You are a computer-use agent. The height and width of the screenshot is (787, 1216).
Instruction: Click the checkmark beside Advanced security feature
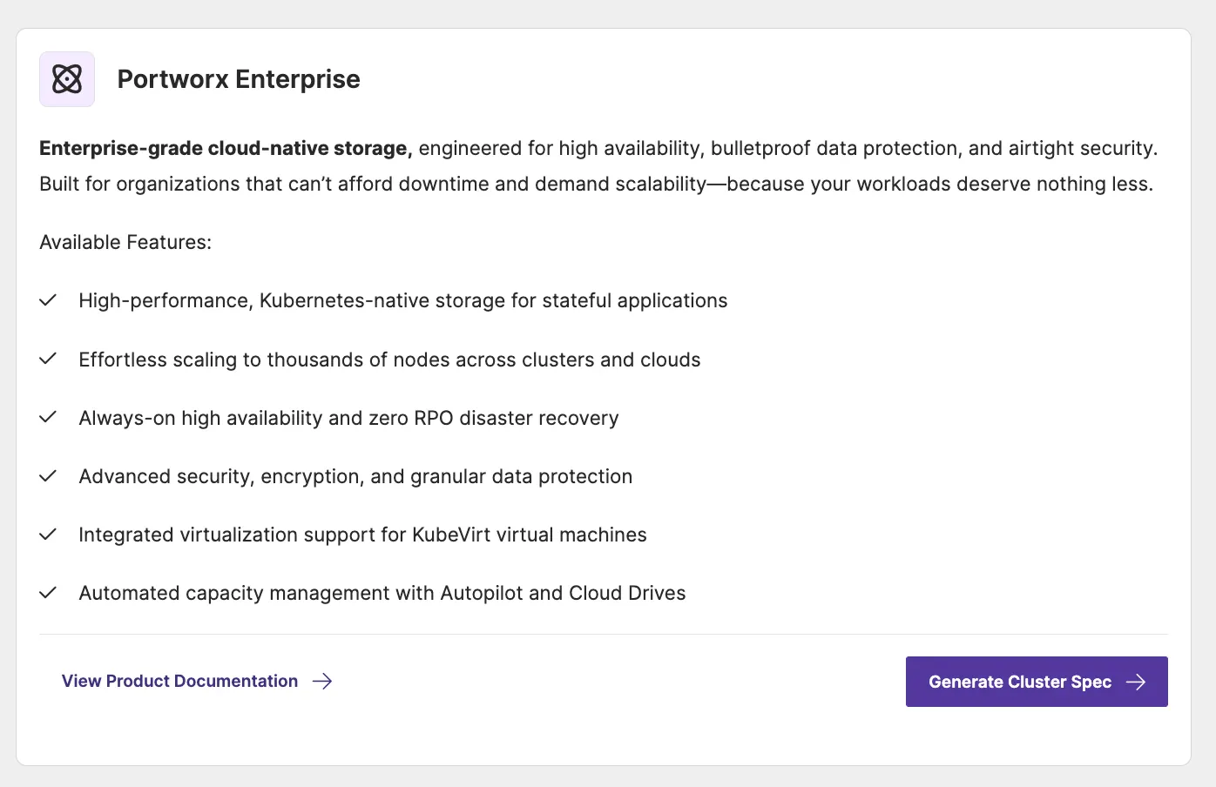[49, 475]
